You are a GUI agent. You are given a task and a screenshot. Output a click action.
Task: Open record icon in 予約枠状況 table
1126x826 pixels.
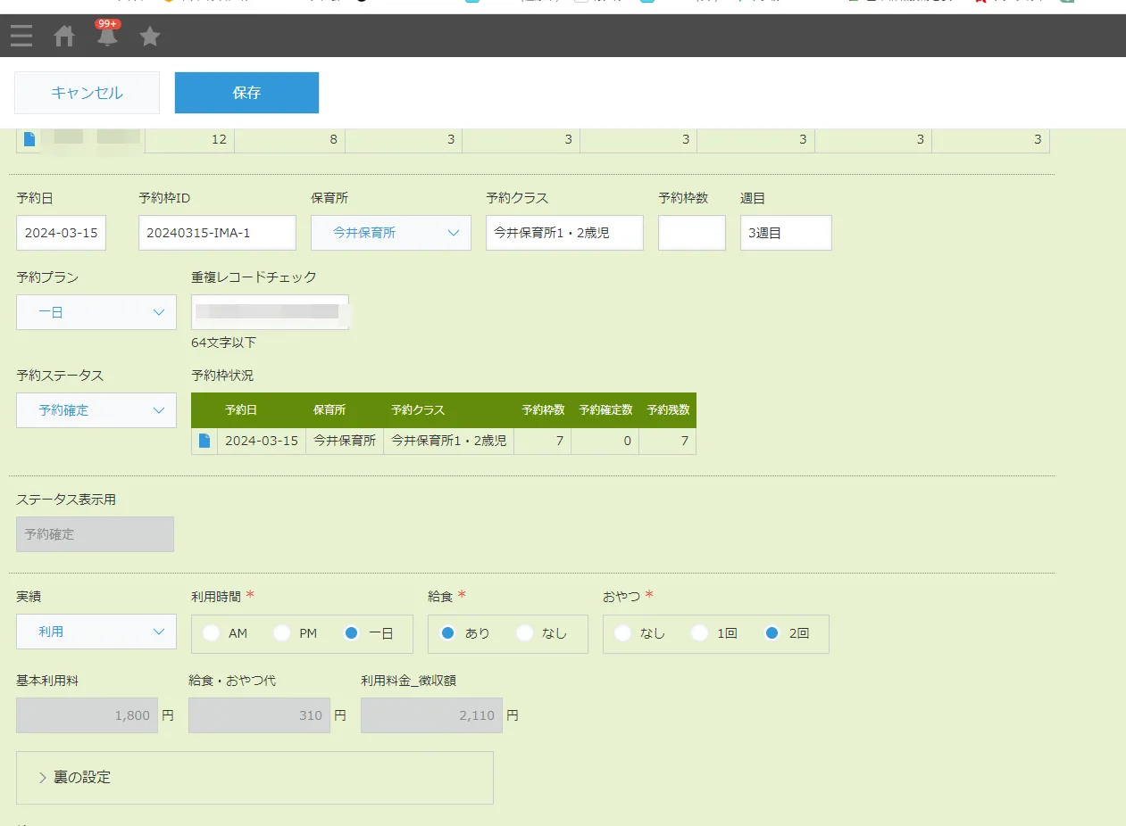[x=204, y=441]
